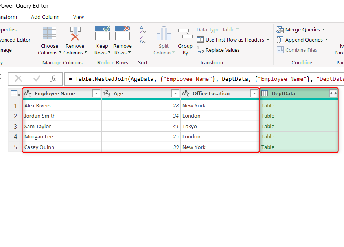The image size is (344, 247).
Task: Click the Combine Files icon
Action: [280, 50]
